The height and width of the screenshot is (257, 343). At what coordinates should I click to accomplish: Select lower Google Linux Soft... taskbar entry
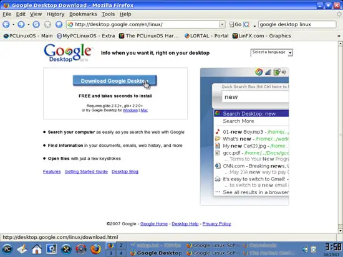pos(212,253)
